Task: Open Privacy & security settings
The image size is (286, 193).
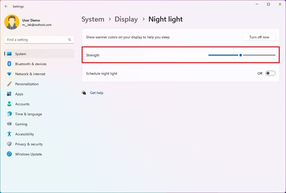Action: (29, 144)
